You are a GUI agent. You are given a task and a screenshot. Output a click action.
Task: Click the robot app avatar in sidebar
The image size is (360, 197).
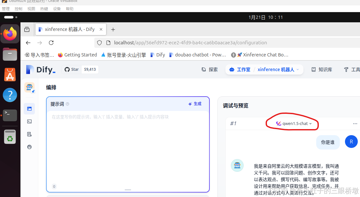click(x=29, y=87)
